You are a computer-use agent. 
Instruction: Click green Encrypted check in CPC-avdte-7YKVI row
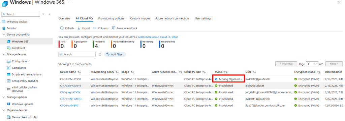(296, 79)
